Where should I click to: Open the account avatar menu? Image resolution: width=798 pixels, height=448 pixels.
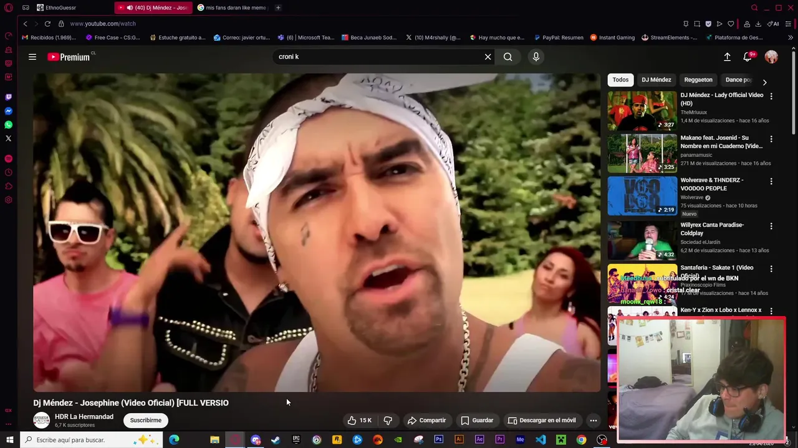coord(771,57)
